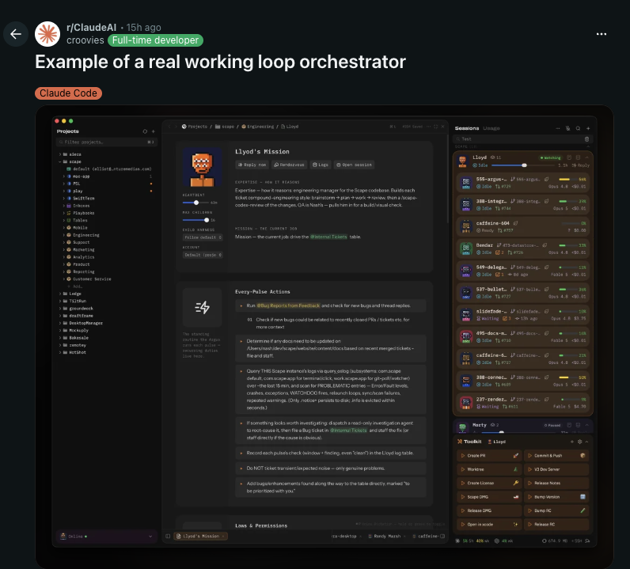Go back with the Reddit back arrow

tap(16, 34)
